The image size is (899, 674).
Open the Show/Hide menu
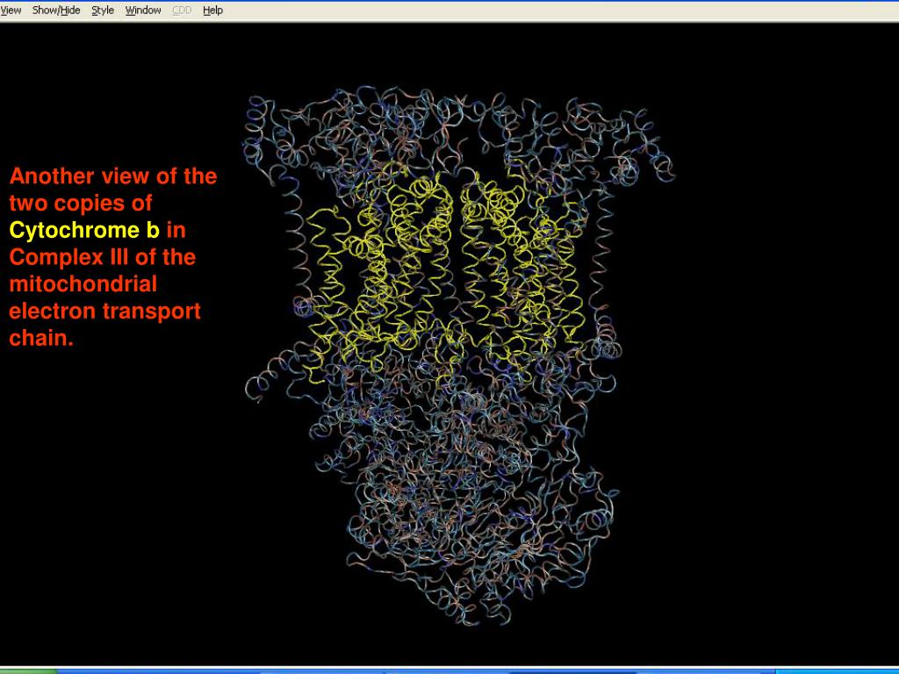[x=56, y=11]
